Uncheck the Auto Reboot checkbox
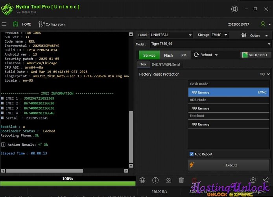Viewport: 273px width, 197px height. pyautogui.click(x=192, y=154)
